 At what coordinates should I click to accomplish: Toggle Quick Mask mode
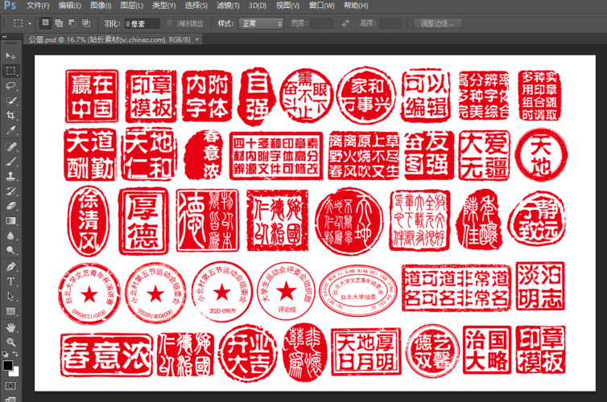pyautogui.click(x=11, y=384)
